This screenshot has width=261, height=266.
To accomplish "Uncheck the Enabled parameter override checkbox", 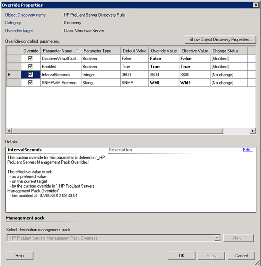I will [31, 66].
